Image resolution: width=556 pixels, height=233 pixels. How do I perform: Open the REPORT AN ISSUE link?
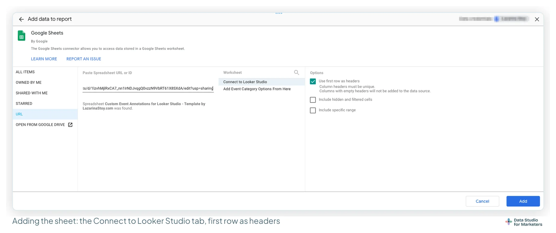coord(84,59)
